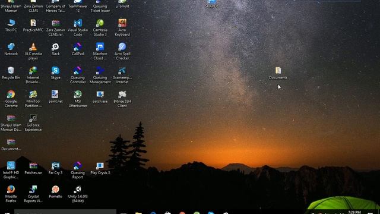Click the Queuing Ticket Issuer label

coord(100,8)
